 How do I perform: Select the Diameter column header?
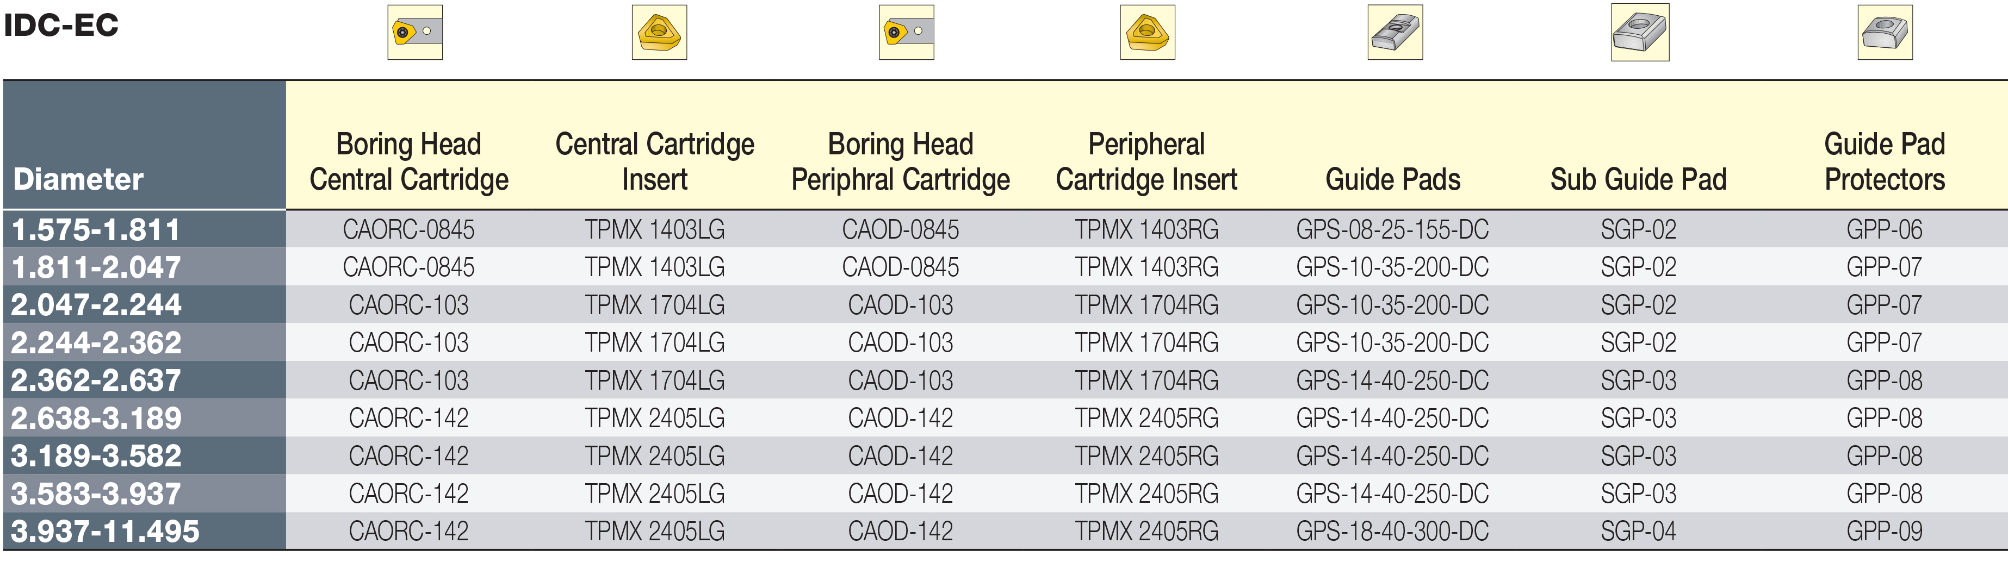(x=79, y=179)
